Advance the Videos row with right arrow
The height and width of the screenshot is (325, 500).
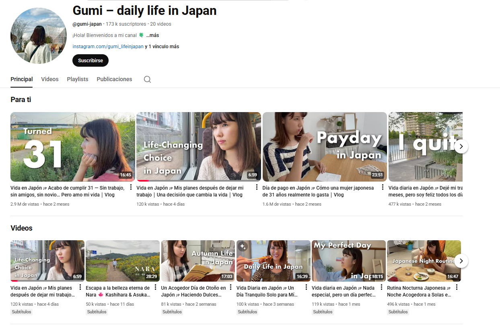click(461, 261)
